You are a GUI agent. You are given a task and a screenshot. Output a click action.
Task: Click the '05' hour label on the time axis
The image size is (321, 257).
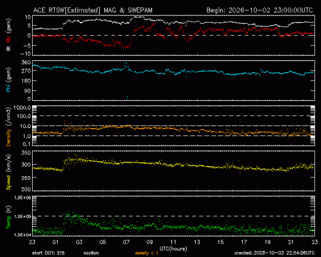pyautogui.click(x=103, y=242)
